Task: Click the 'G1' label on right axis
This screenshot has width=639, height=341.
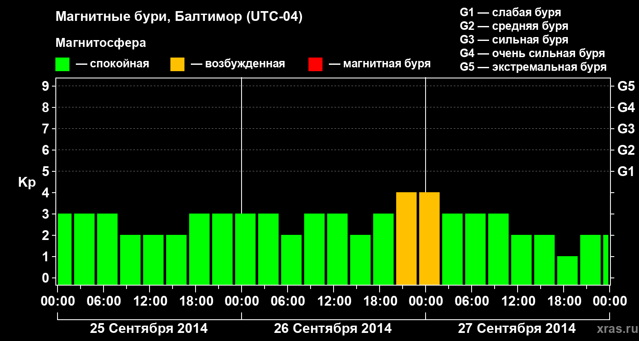Action: [x=626, y=172]
